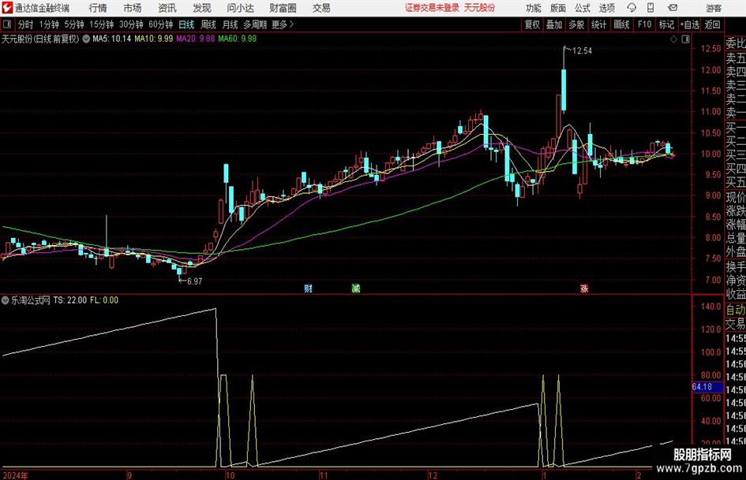
Task: Click the 6.97 low price label
Action: coord(194,281)
